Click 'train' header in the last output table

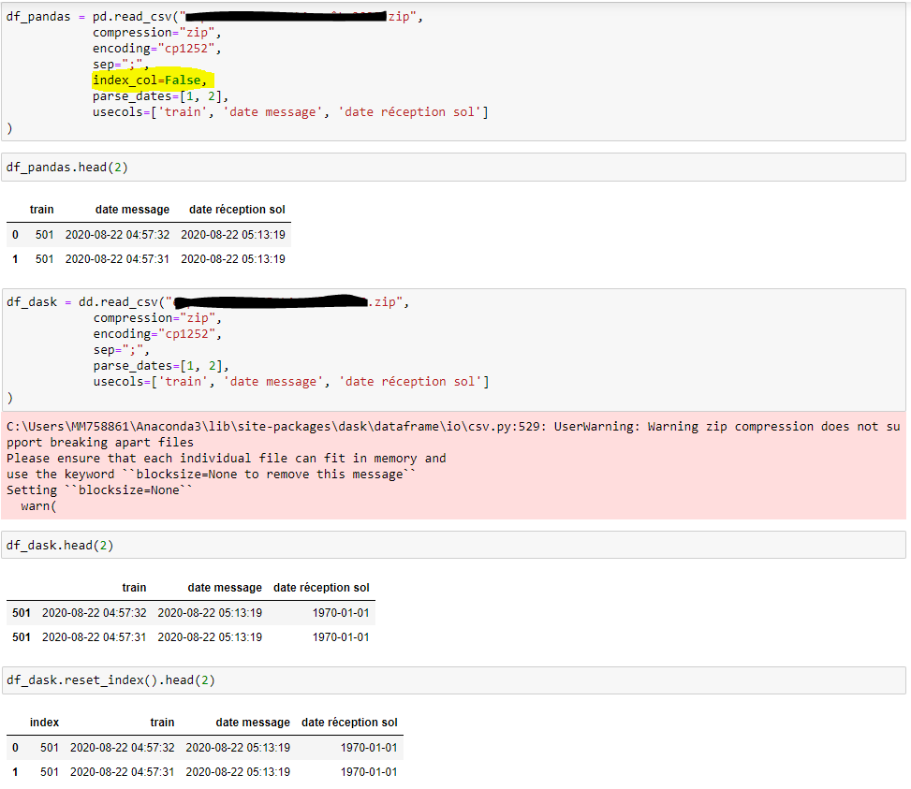tap(162, 723)
